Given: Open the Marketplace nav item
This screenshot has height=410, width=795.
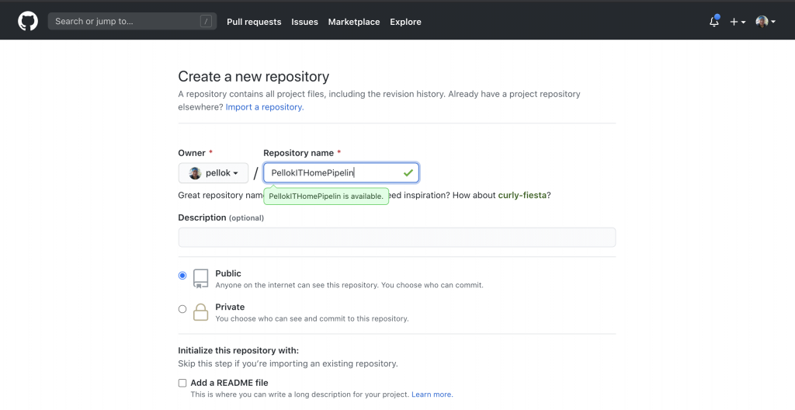Looking at the screenshot, I should click(354, 22).
